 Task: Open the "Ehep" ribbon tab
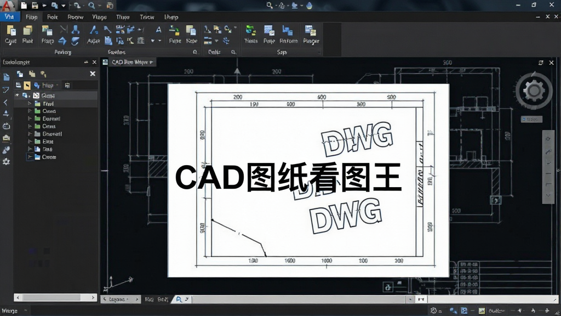171,17
